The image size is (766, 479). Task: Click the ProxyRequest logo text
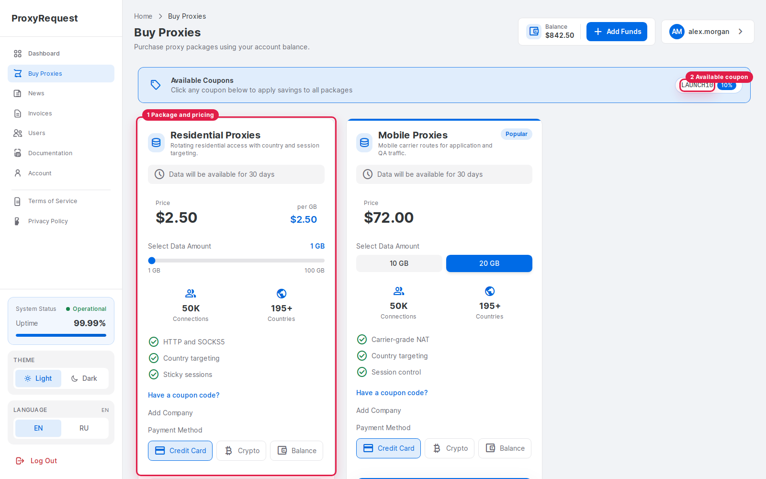point(45,18)
